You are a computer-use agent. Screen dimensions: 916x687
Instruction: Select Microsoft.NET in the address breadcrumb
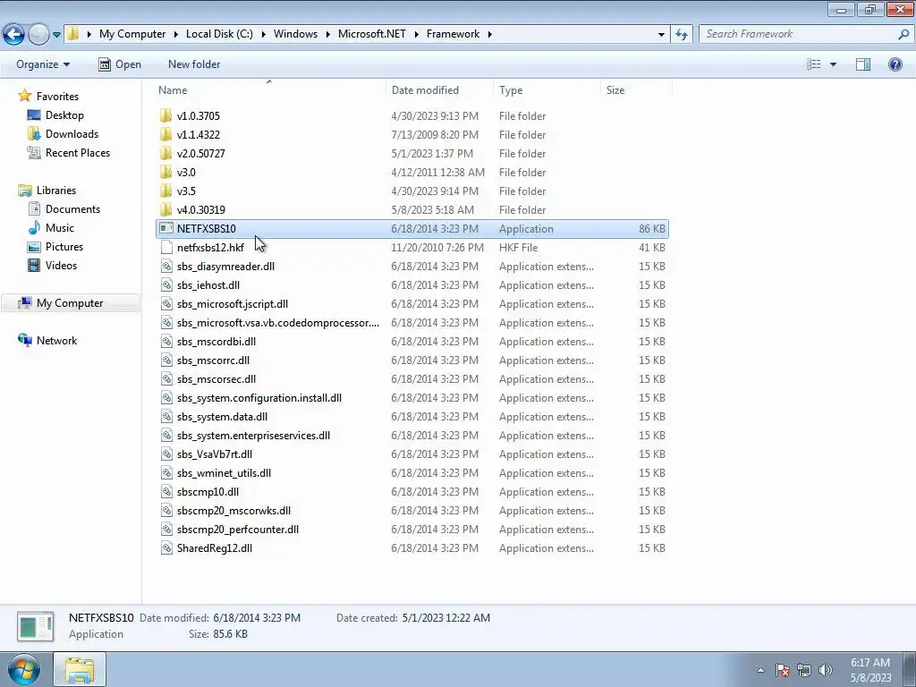pos(371,34)
